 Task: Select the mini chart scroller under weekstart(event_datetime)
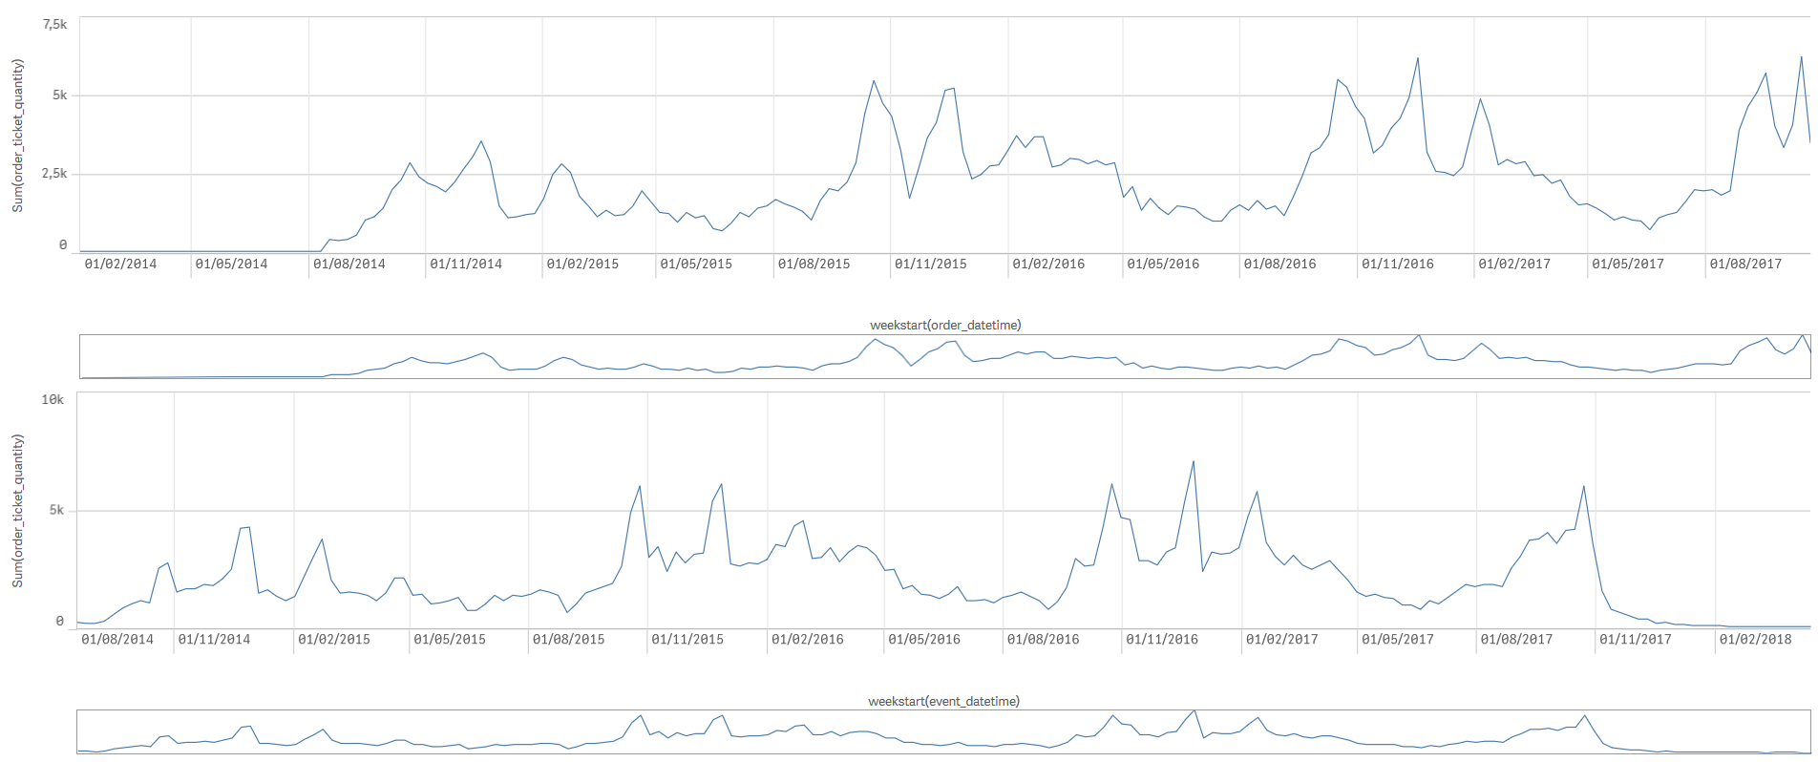pos(943,731)
